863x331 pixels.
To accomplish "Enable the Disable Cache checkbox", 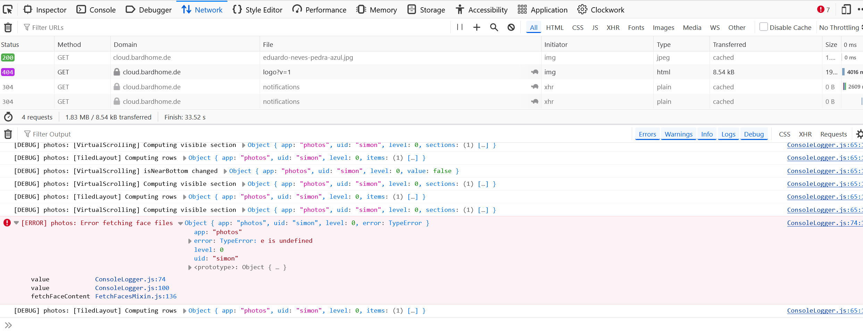I will click(763, 27).
